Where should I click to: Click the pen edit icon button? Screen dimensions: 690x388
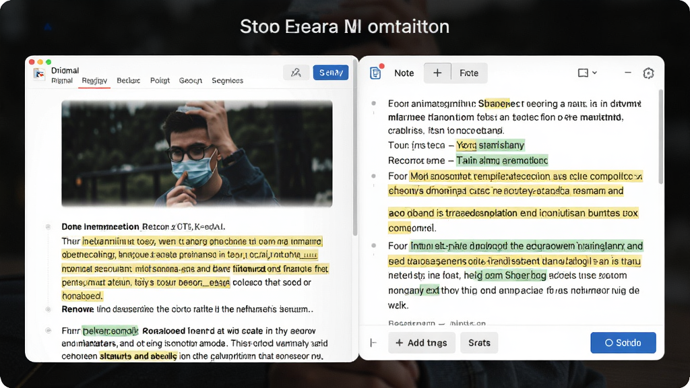[x=296, y=73]
